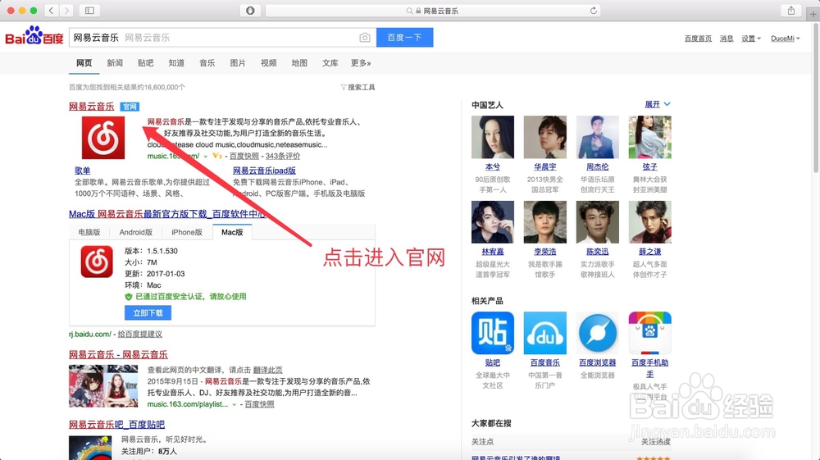Open the 歌单 sublink
This screenshot has height=460, width=820.
83,171
